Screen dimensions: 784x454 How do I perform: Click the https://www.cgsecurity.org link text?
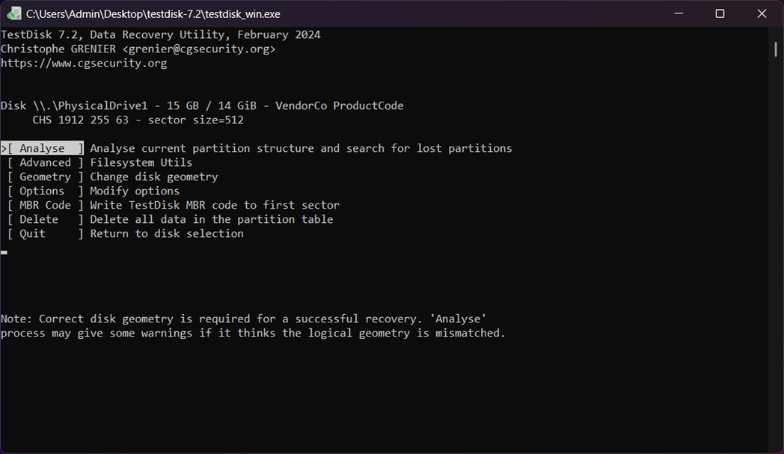[x=84, y=64]
